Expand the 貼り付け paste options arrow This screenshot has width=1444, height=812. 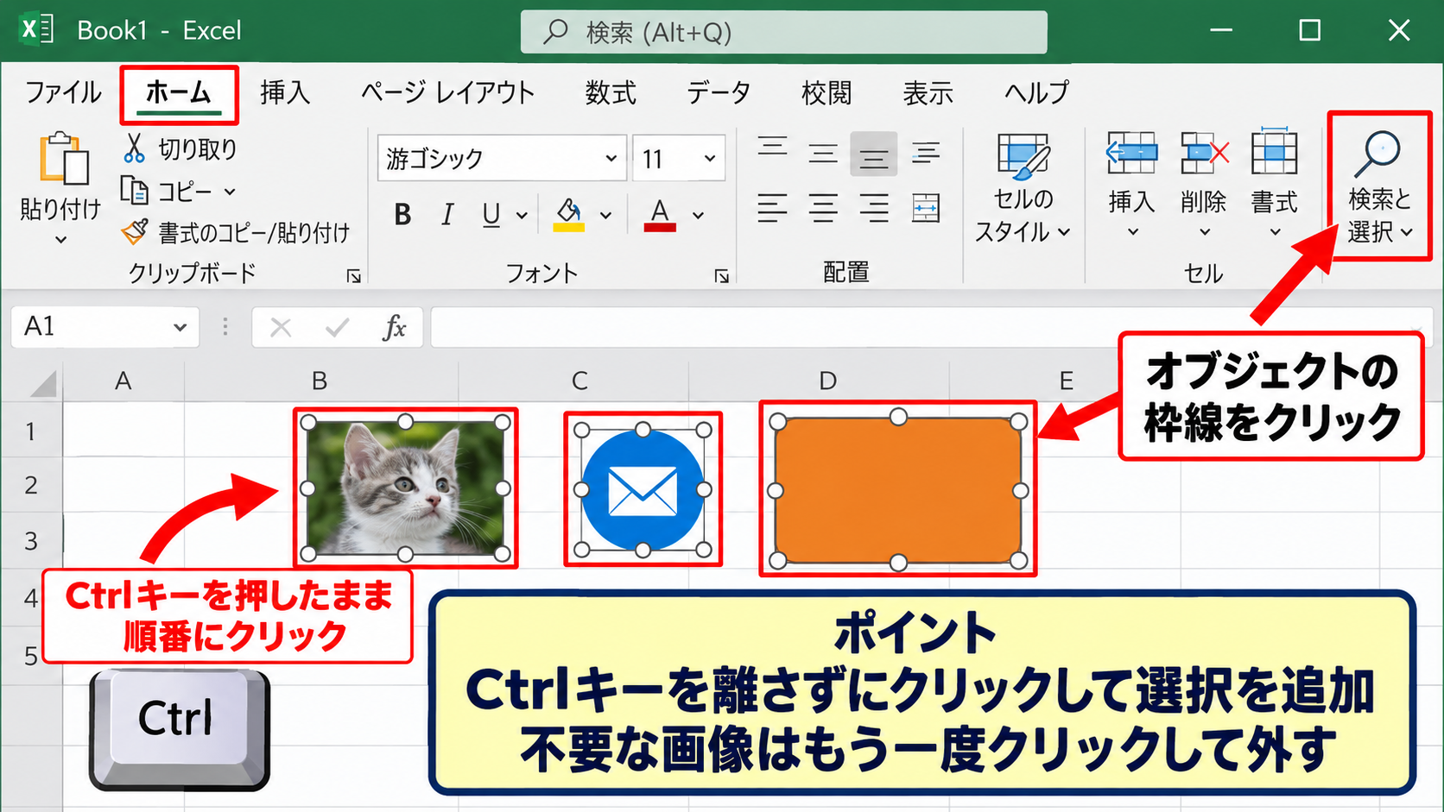(x=60, y=239)
